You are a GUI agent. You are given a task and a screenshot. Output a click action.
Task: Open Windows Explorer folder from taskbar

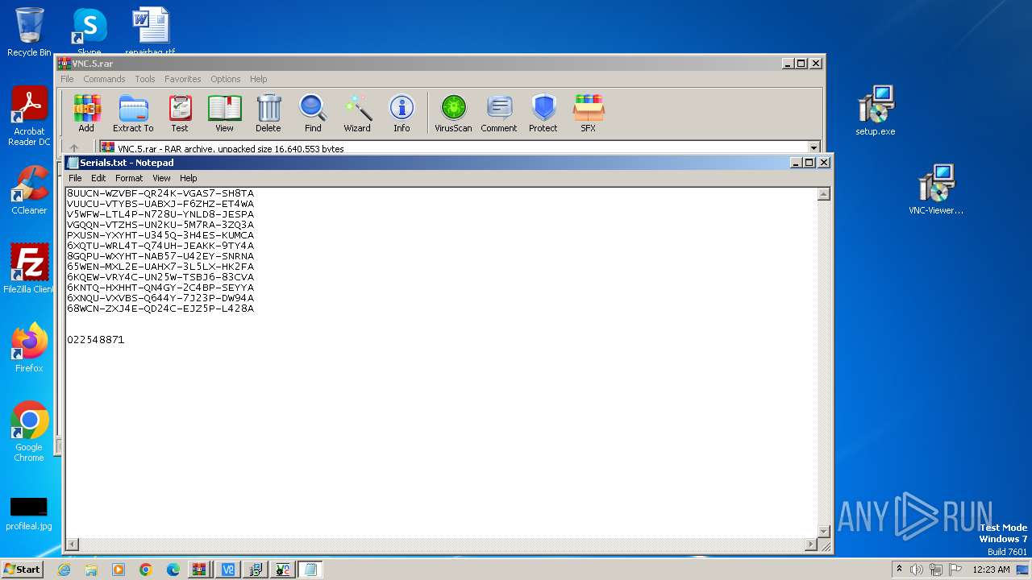(x=91, y=570)
